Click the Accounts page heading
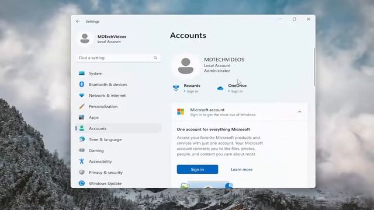Viewport: 374px width, 210px height. [x=188, y=35]
